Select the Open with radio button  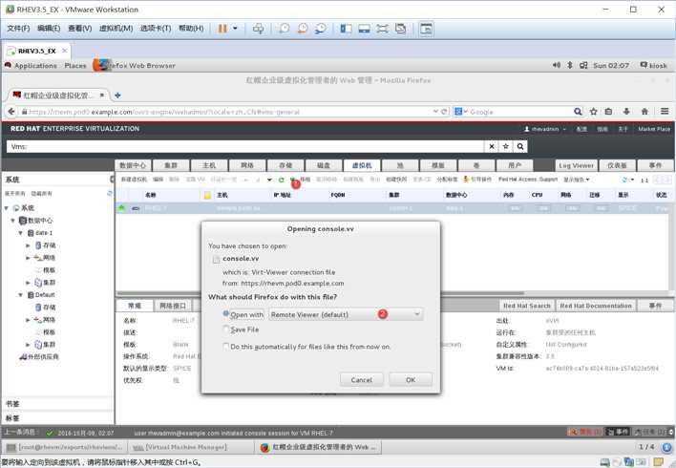coord(226,314)
